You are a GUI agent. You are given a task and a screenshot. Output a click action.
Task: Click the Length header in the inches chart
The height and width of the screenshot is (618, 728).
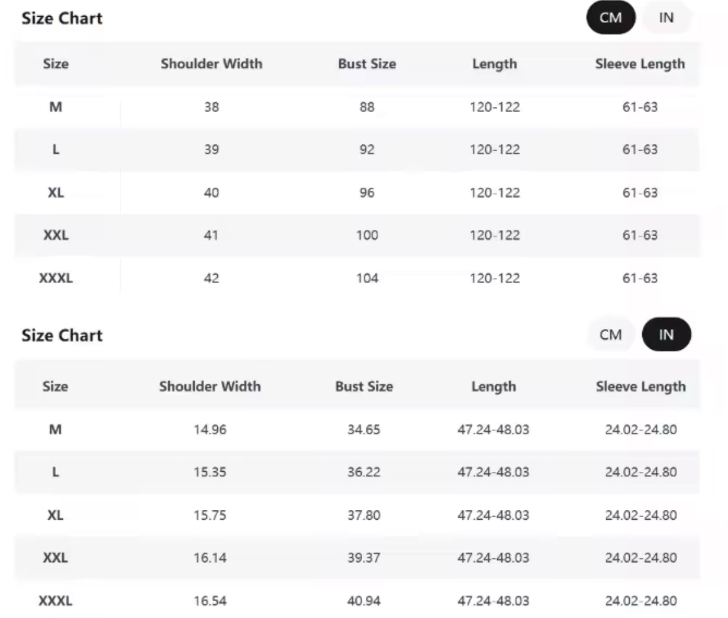493,386
